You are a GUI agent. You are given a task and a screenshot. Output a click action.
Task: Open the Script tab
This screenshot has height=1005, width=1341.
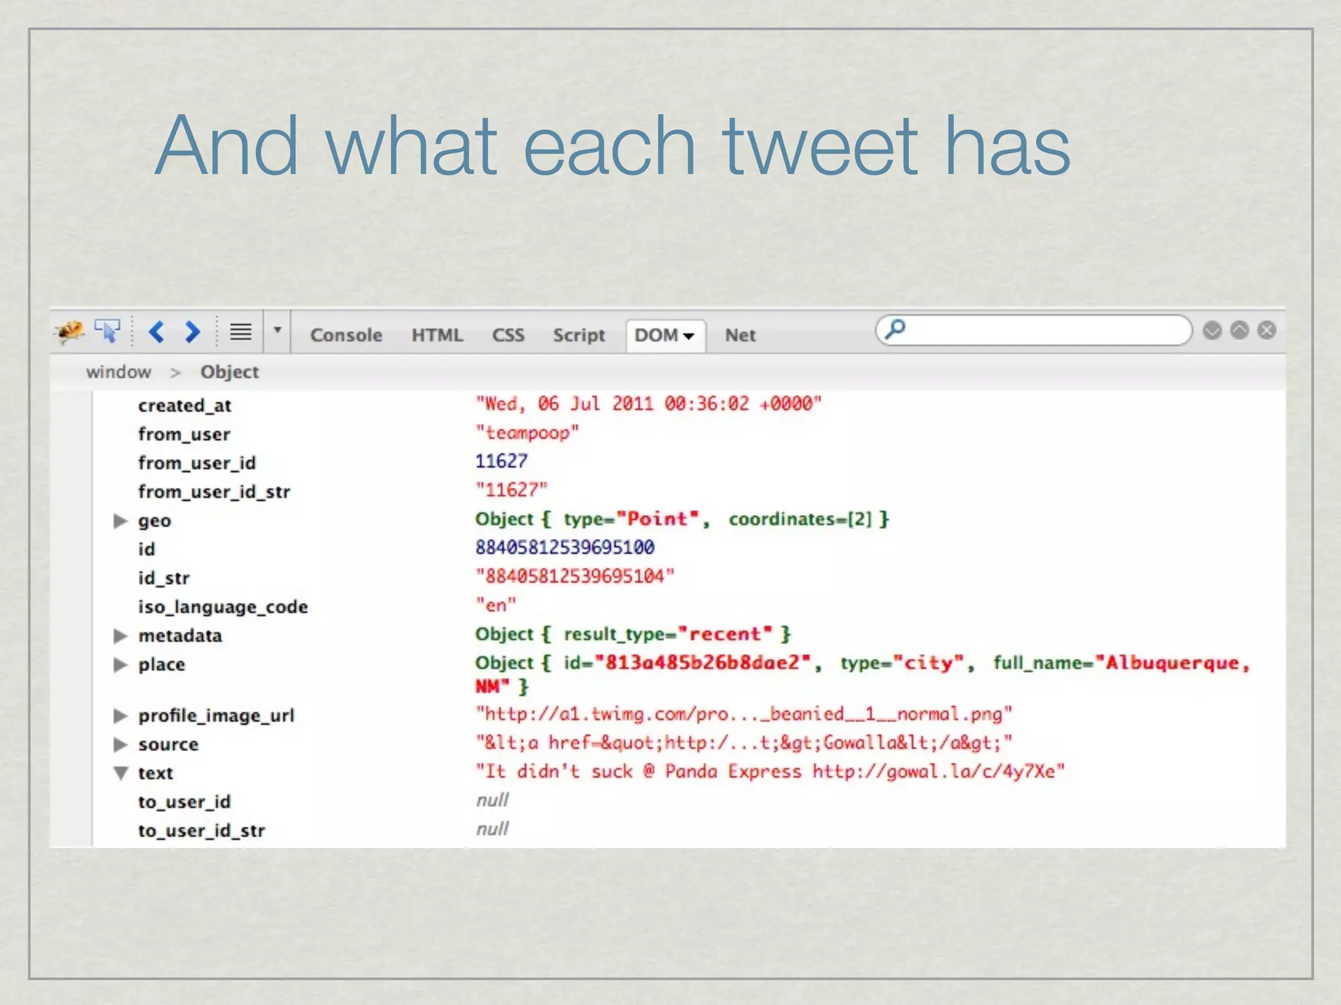(579, 335)
